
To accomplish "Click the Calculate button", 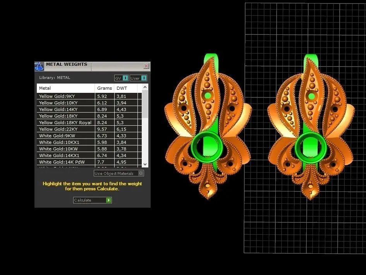I will (93, 200).
